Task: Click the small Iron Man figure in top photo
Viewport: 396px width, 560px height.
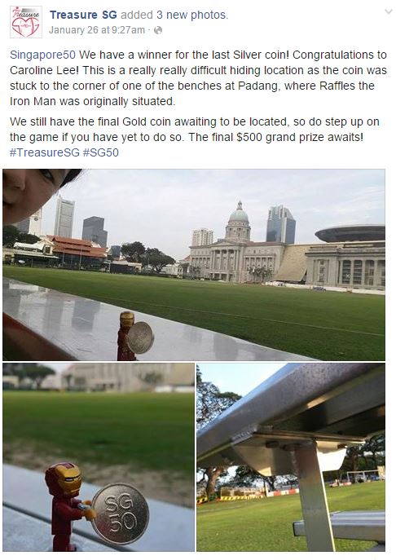Action: (125, 336)
